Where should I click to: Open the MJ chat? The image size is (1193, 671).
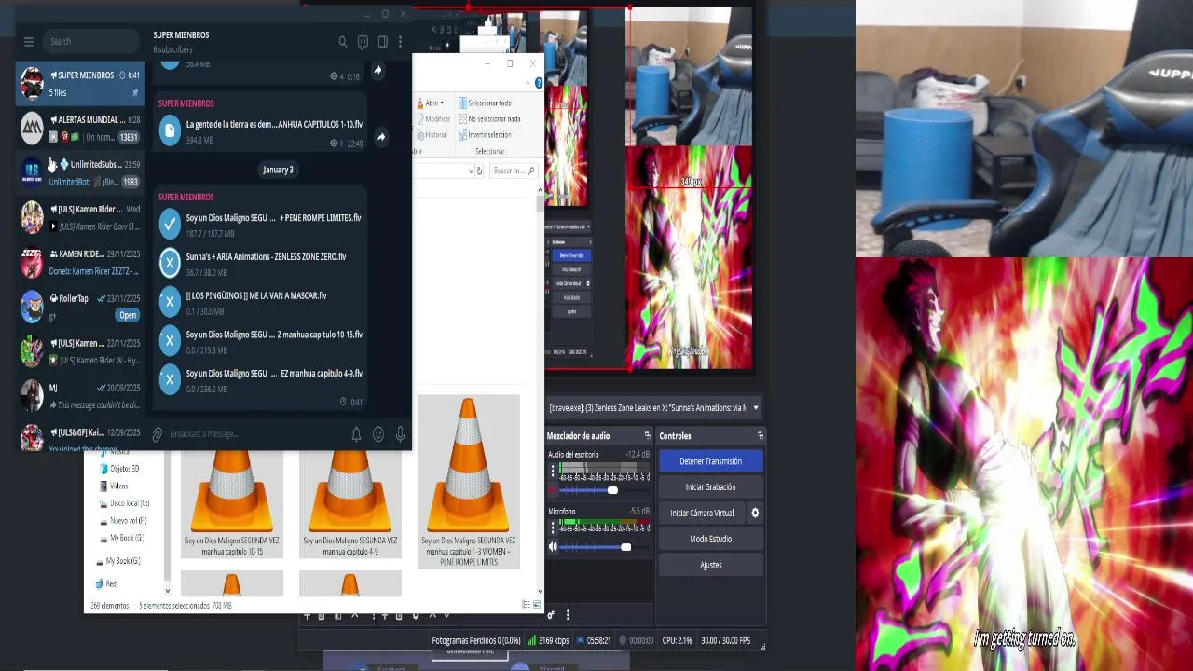point(81,396)
